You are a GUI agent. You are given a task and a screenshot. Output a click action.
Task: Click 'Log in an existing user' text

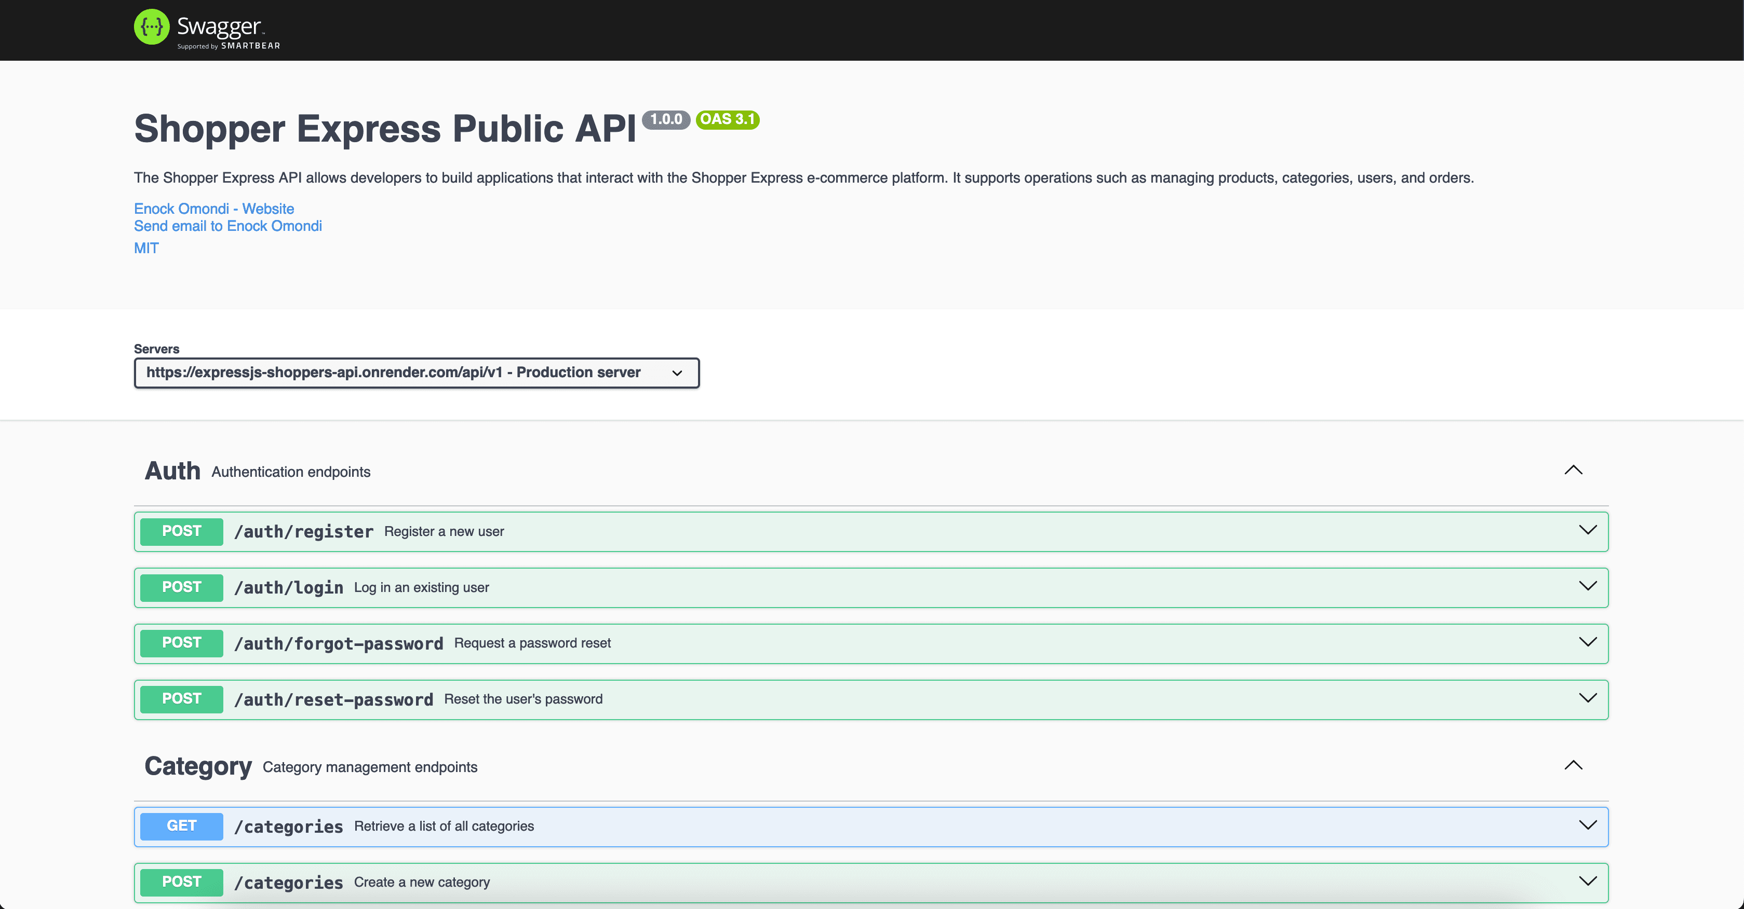pyautogui.click(x=422, y=588)
